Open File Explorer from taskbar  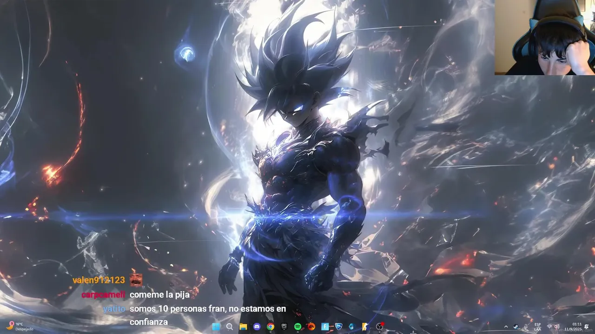[243, 327]
